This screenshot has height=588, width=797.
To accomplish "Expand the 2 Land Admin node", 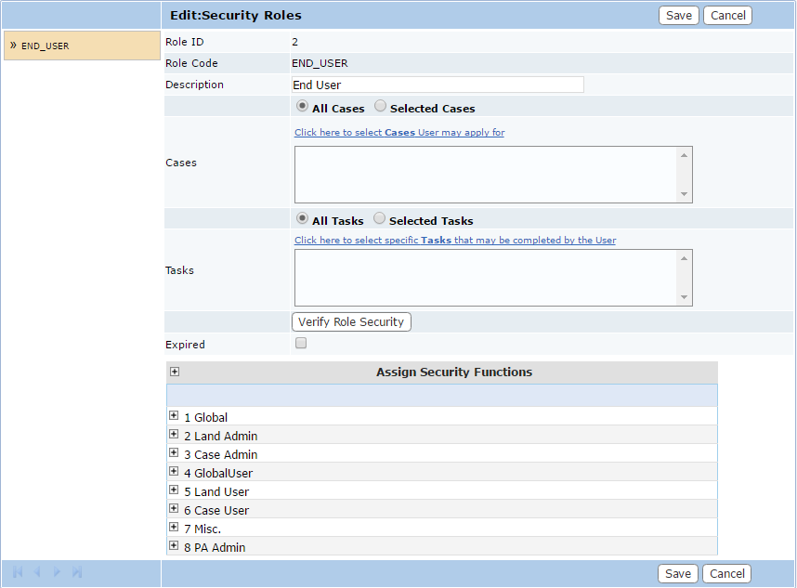I will 174,435.
